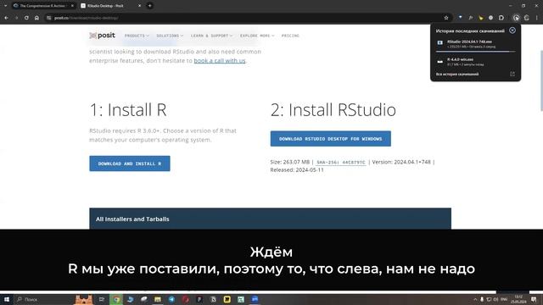The width and height of the screenshot is (543, 305).
Task: Show hidden system tray icons
Action: [475, 299]
